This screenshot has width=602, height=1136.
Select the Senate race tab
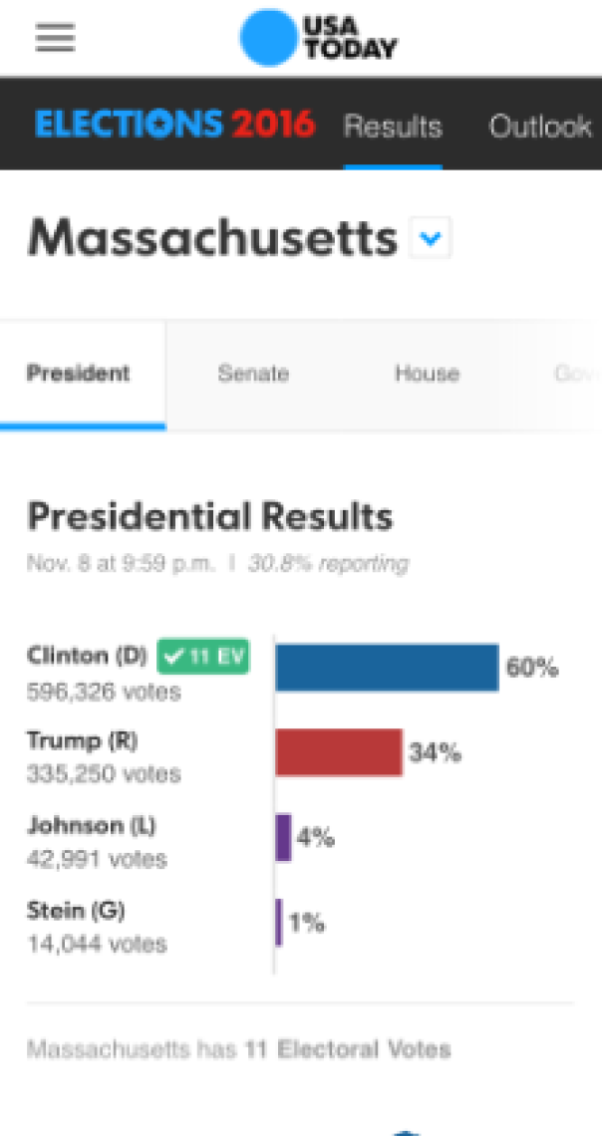253,374
